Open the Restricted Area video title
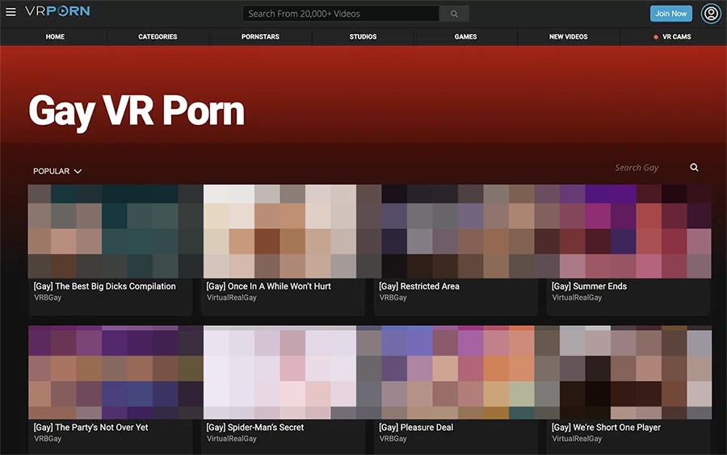Screen dimensions: 727x455 419,286
